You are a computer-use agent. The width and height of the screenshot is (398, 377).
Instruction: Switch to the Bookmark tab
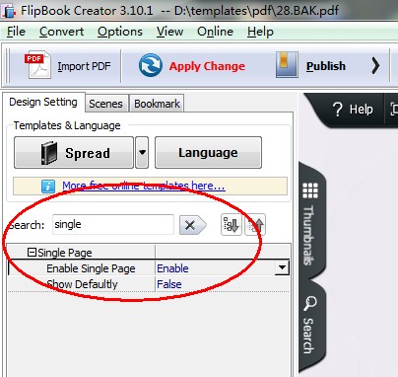point(157,104)
